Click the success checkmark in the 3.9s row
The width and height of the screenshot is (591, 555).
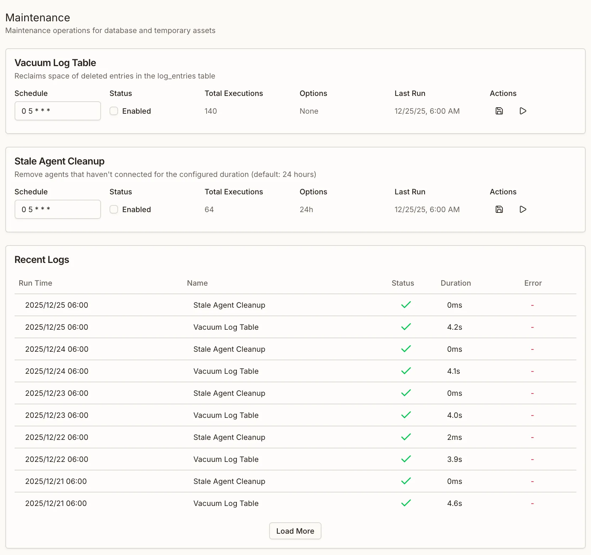406,459
